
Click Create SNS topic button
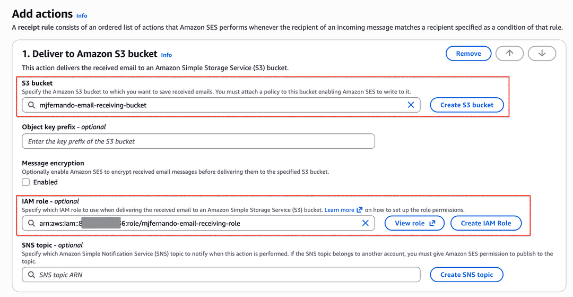click(x=467, y=275)
